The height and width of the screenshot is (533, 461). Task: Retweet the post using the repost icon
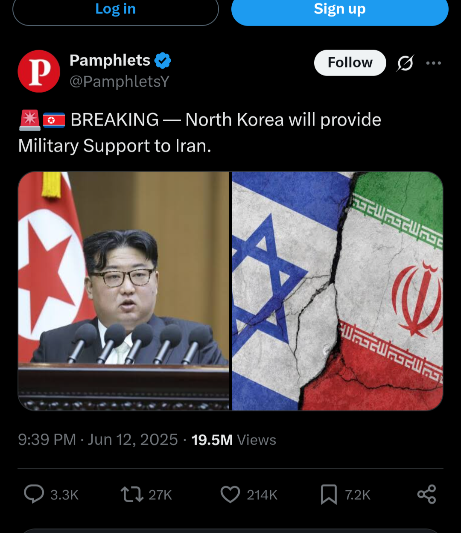(x=132, y=495)
